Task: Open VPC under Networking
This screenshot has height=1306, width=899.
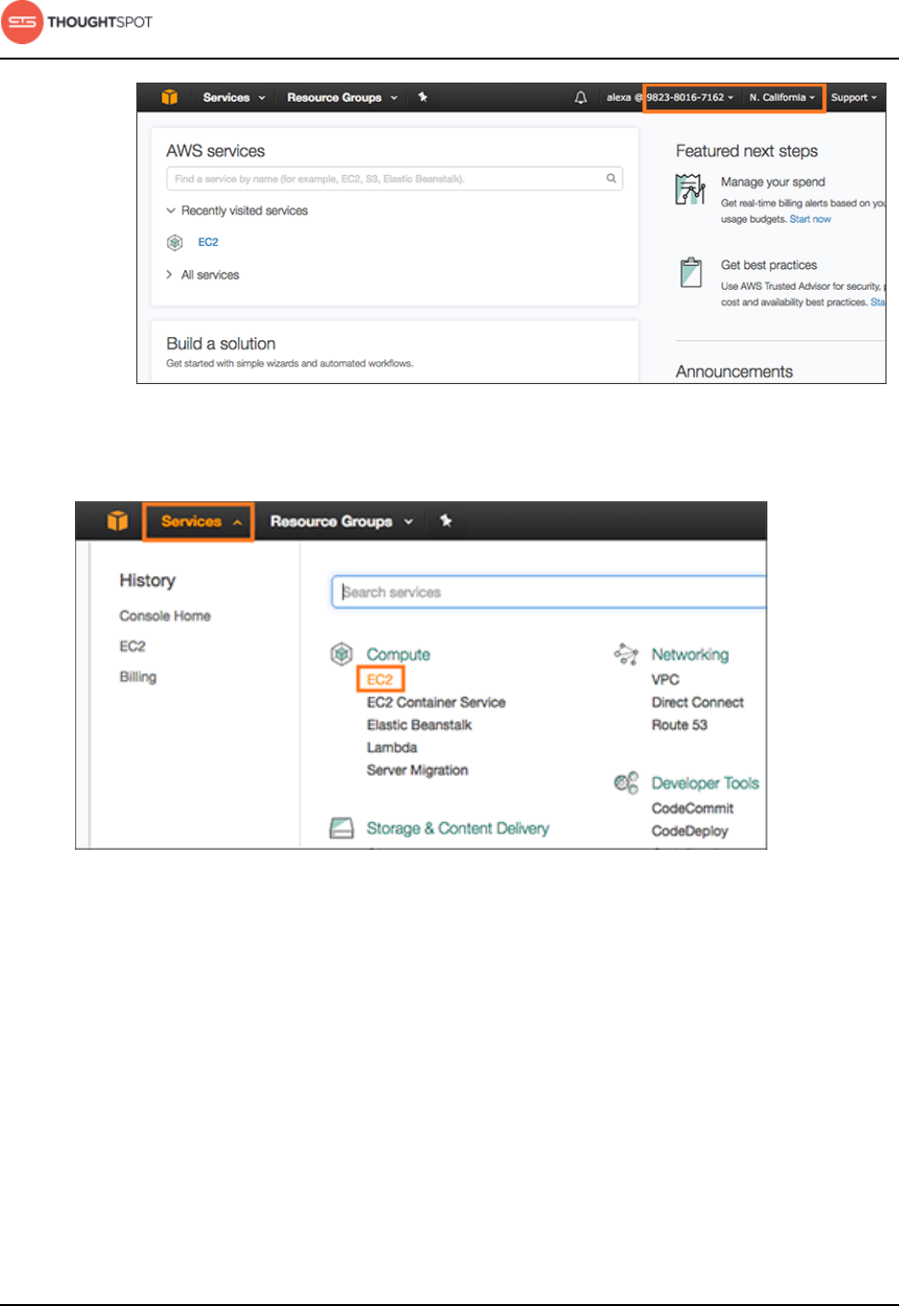Action: (666, 679)
